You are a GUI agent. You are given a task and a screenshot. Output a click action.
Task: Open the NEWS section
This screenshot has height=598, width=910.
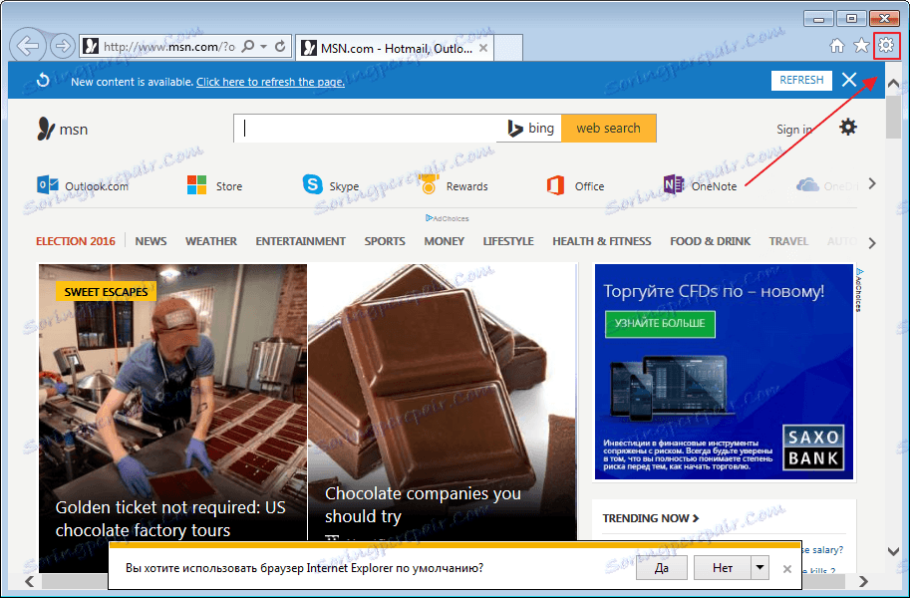[x=151, y=240]
